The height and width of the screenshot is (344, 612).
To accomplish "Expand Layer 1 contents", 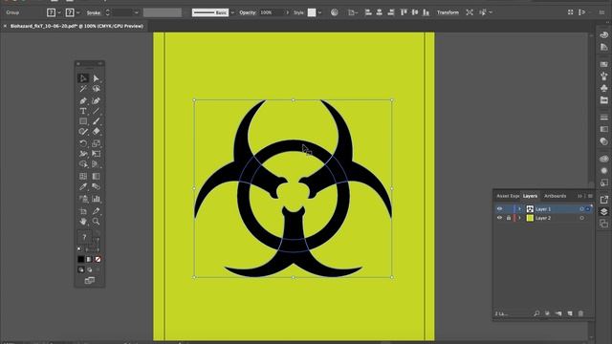I will [x=519, y=209].
